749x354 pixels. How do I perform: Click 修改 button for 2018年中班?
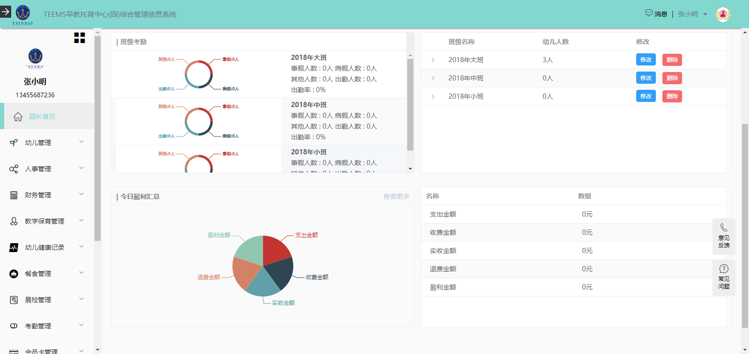coord(646,78)
